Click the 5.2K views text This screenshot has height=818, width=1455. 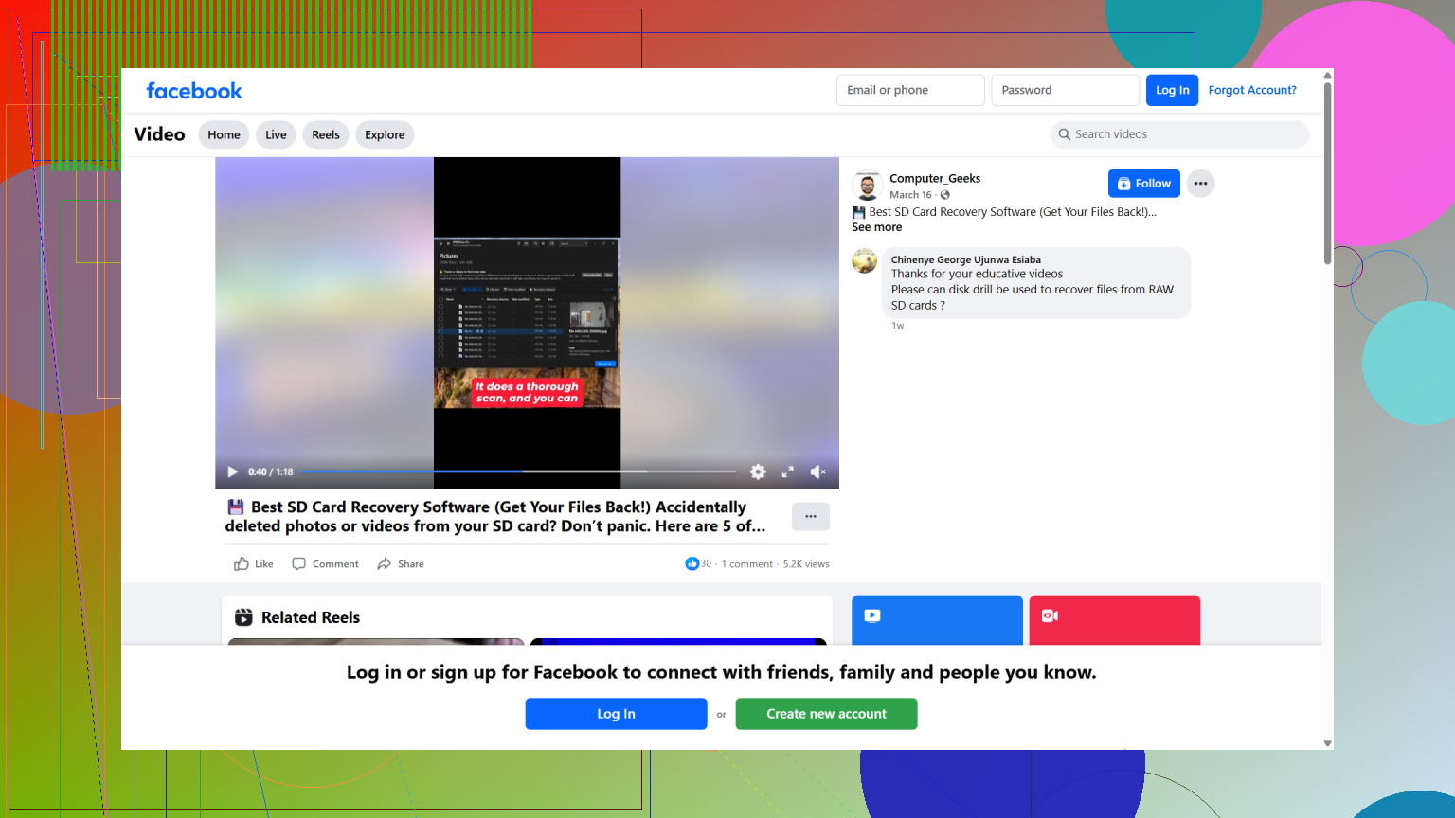806,564
